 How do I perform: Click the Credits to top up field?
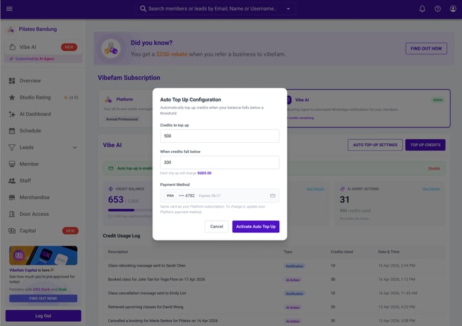(x=219, y=136)
